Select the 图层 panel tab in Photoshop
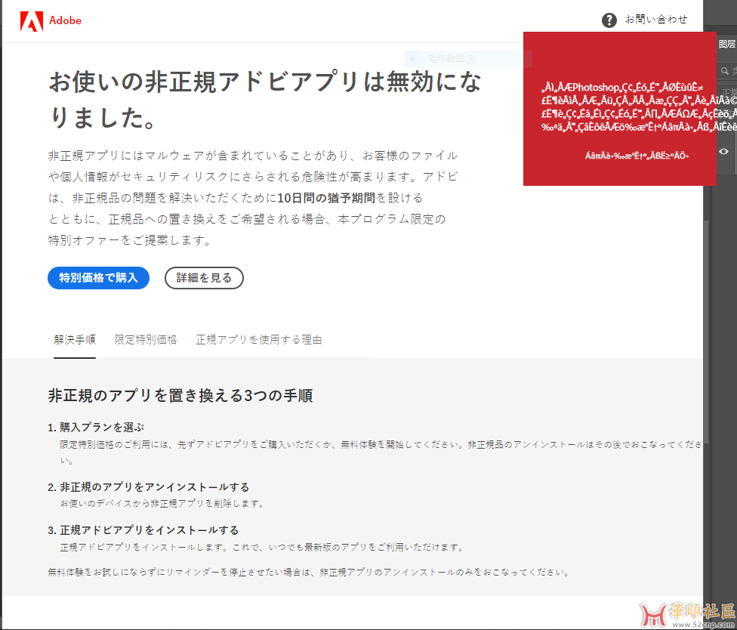The width and height of the screenshot is (737, 630). tap(726, 44)
